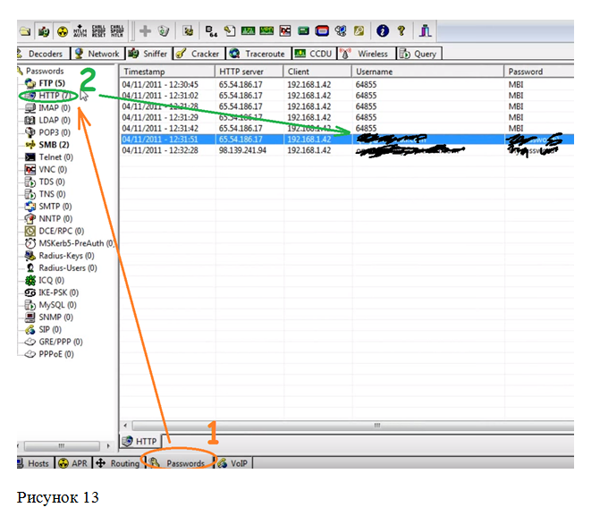Open the VoIP bottom tab

point(233,463)
